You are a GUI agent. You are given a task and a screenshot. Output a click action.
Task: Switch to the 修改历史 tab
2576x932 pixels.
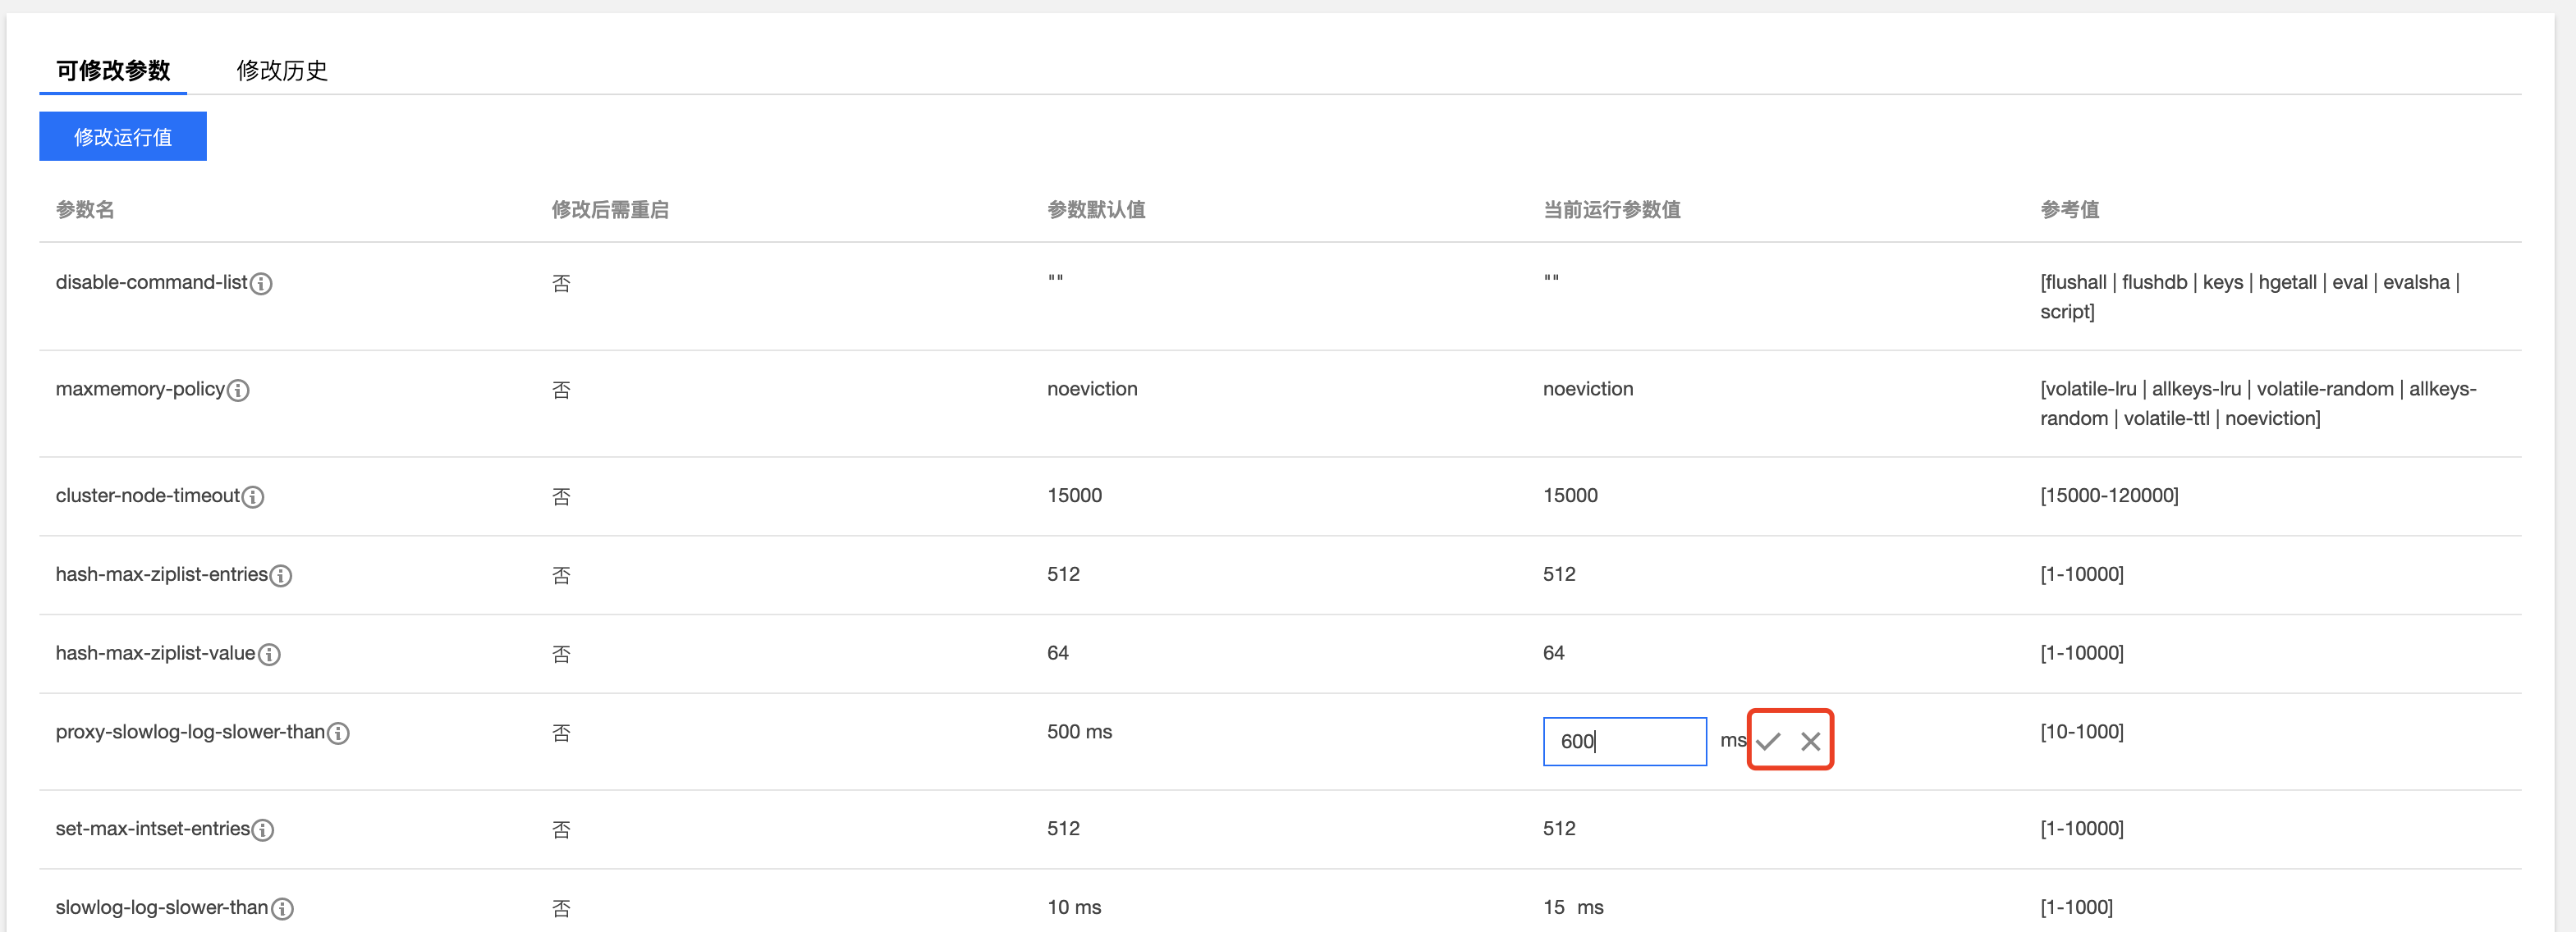pos(282,70)
